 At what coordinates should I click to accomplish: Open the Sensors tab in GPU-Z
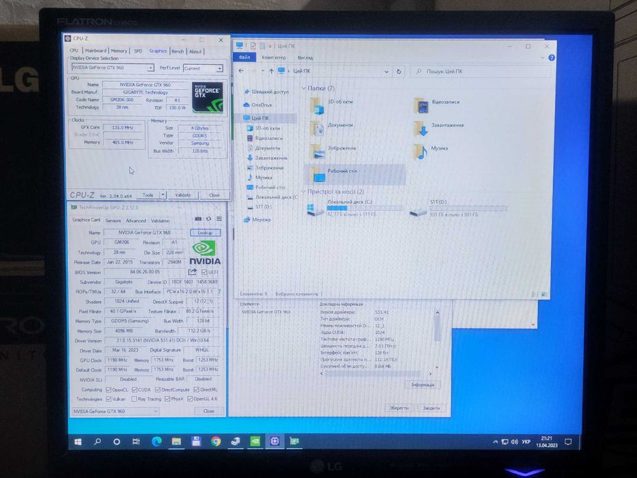point(113,221)
